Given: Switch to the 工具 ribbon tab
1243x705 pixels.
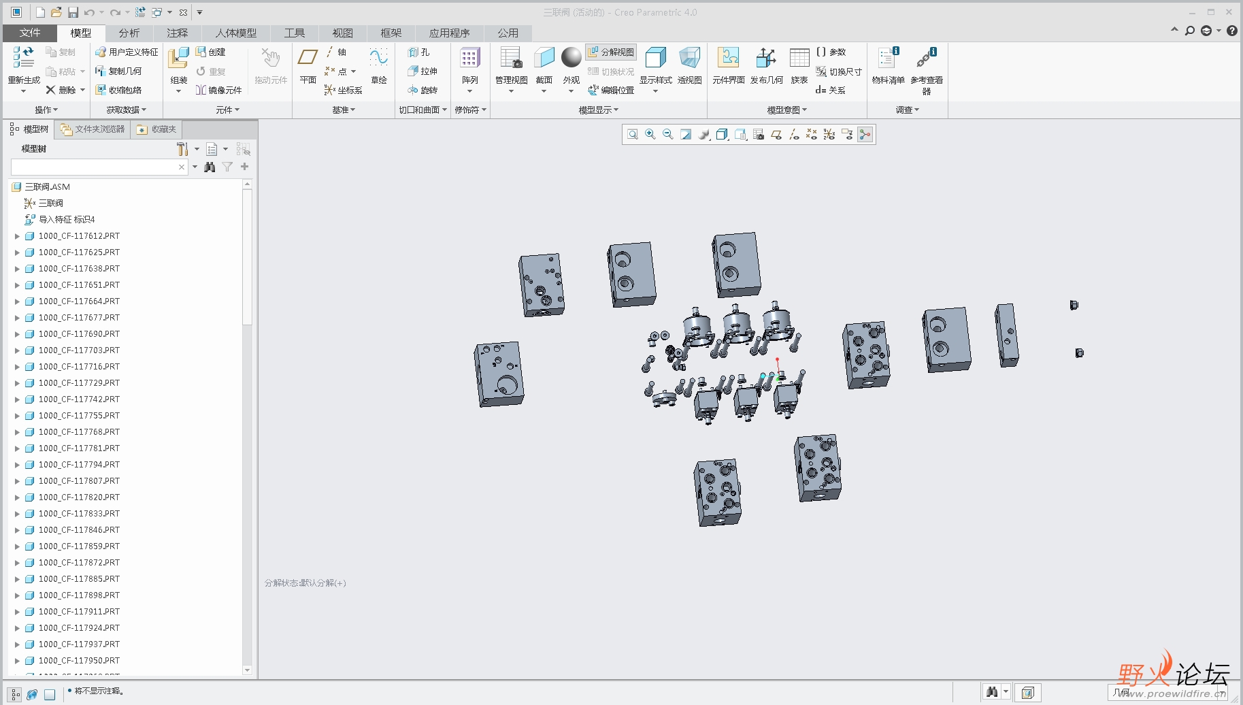Looking at the screenshot, I should tap(294, 33).
